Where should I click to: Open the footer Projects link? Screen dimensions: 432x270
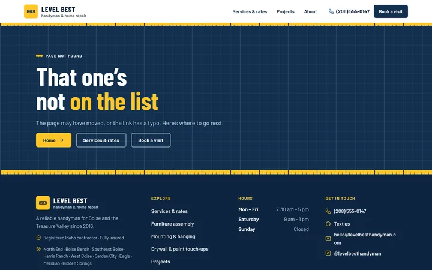(x=160, y=262)
